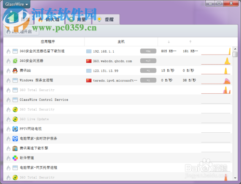The width and height of the screenshot is (241, 184).
Task: Click the Windows 服务主进程 window icon
Action: pos(15,80)
